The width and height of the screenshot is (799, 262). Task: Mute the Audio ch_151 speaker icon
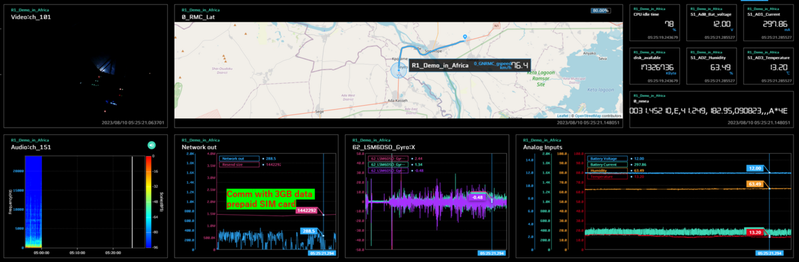[151, 145]
